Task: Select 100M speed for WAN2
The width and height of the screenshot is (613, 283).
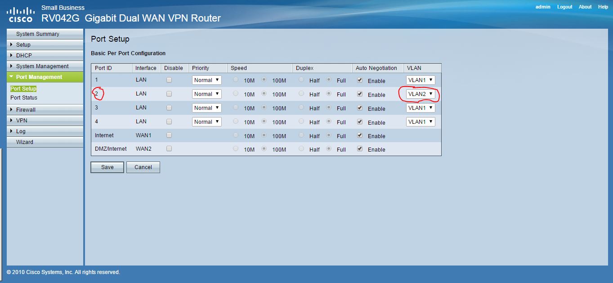Action: pos(264,149)
